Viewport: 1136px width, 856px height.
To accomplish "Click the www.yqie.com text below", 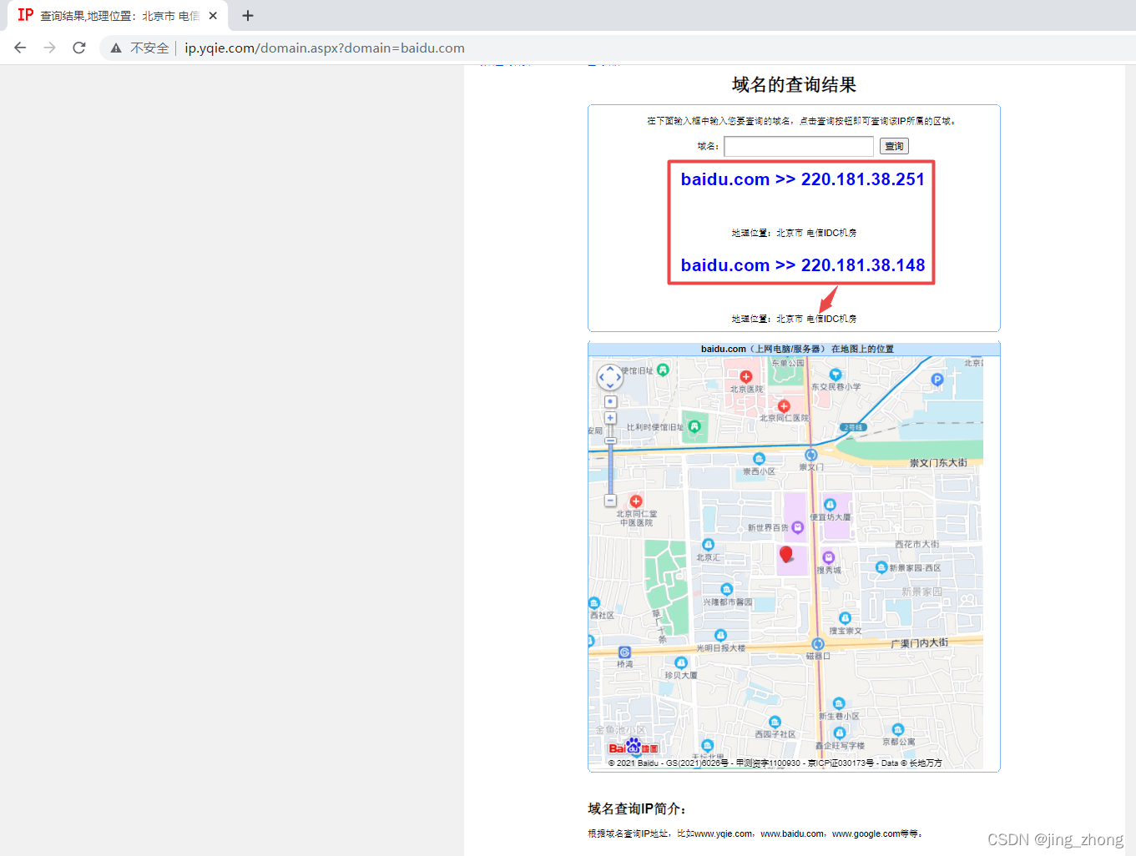I will (723, 833).
